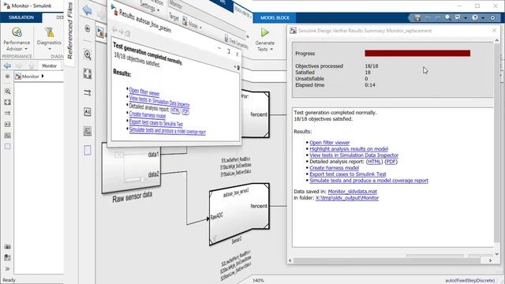The height and width of the screenshot is (284, 505).
Task: Switch to the MODEL BLOCK ribbon tab
Action: click(275, 17)
